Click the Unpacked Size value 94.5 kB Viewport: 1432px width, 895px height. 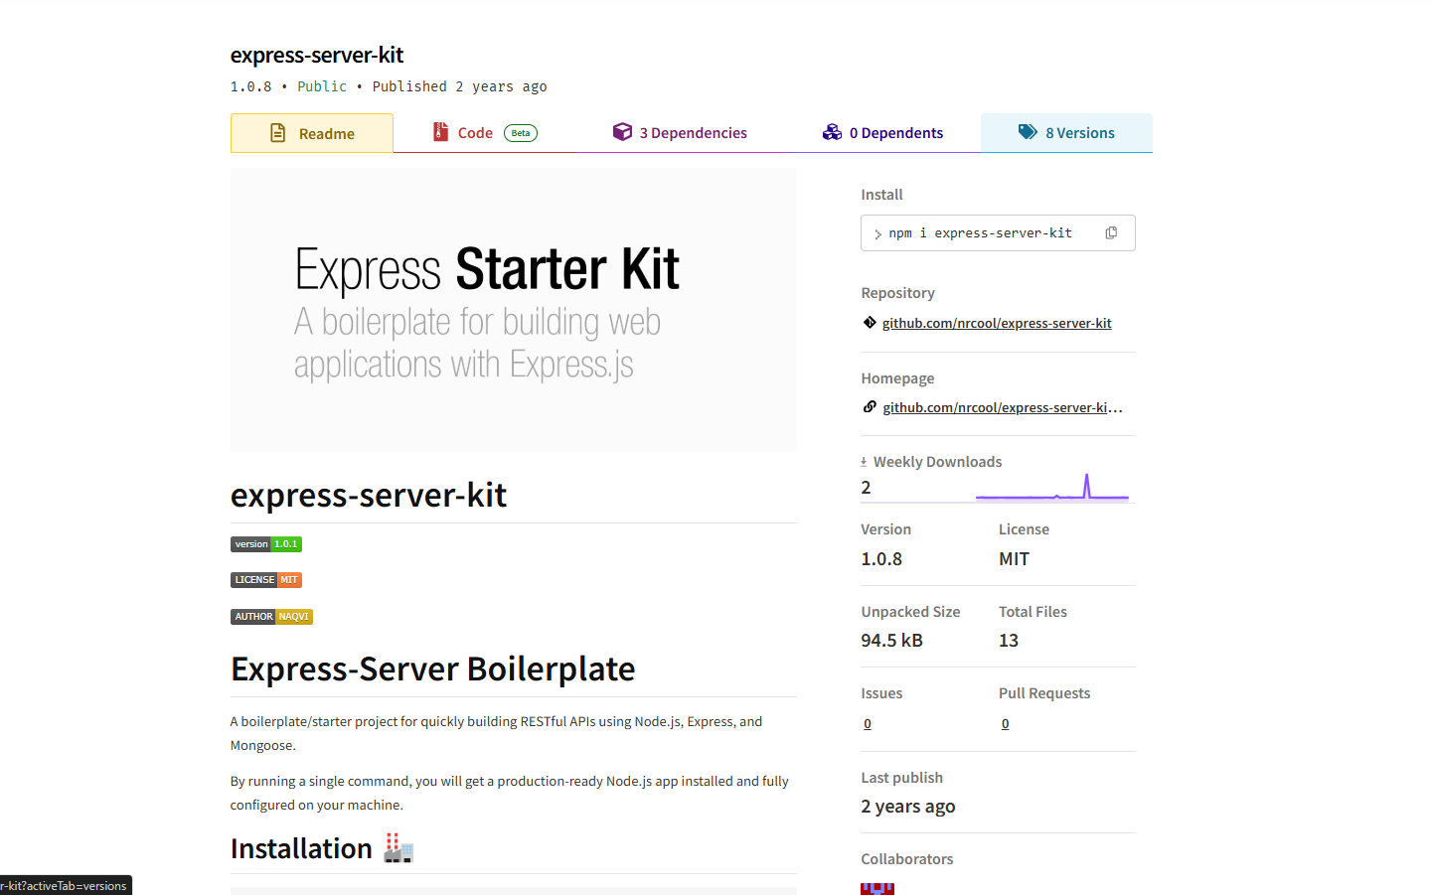tap(891, 641)
